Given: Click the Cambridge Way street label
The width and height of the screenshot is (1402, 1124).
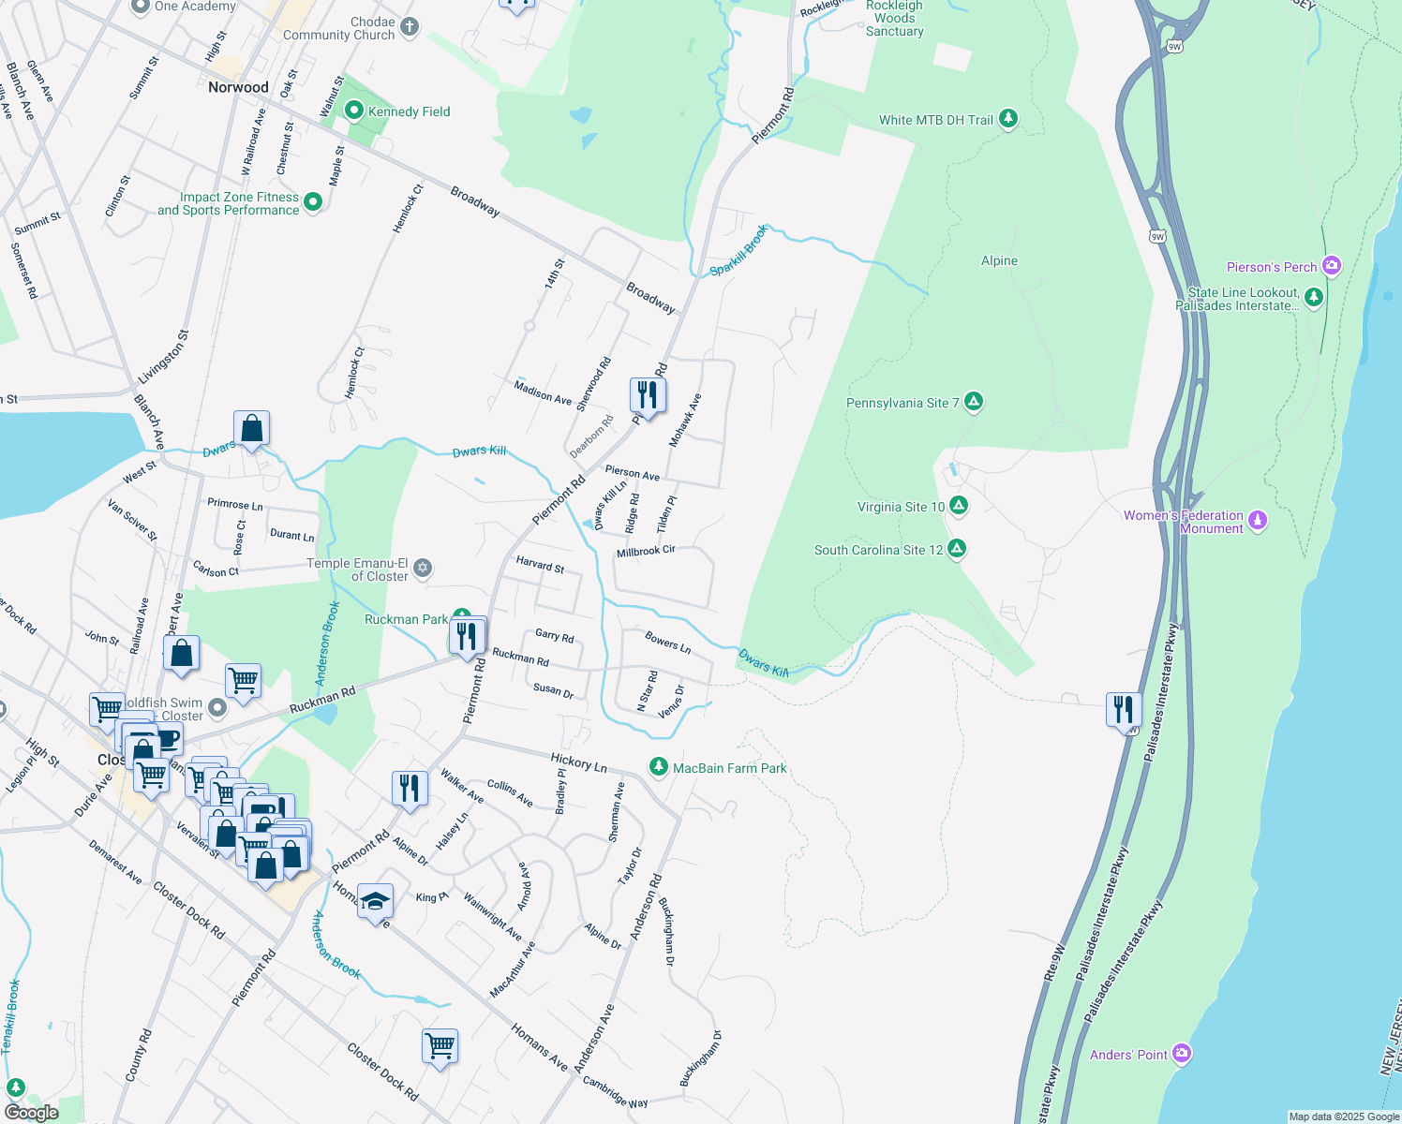Looking at the screenshot, I should (616, 1092).
